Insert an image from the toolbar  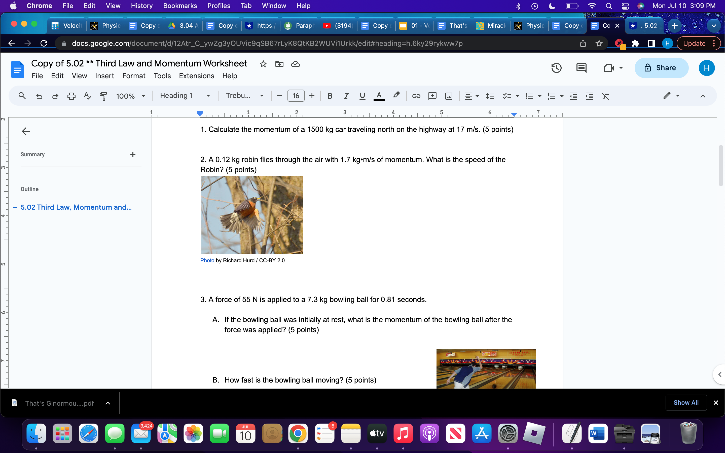(x=449, y=96)
